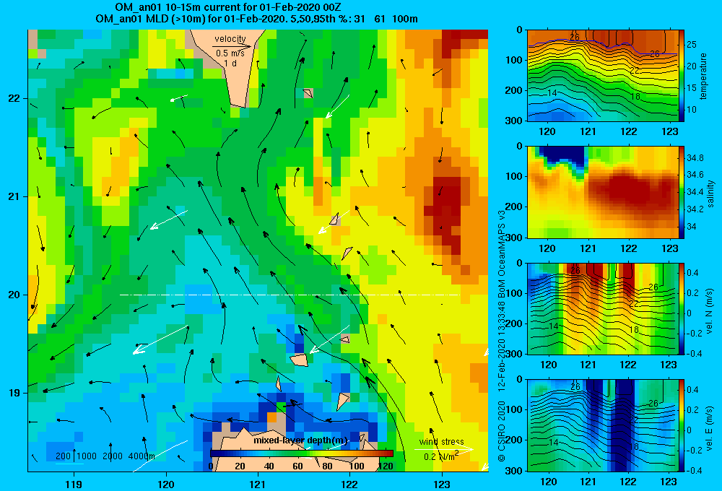Click longitude label "123" below the main map

click(x=442, y=484)
